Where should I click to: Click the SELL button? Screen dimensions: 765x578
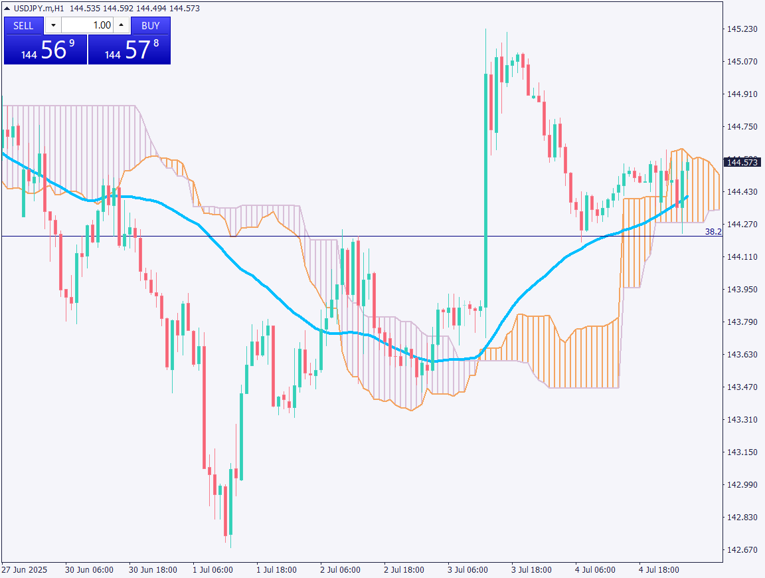(23, 25)
